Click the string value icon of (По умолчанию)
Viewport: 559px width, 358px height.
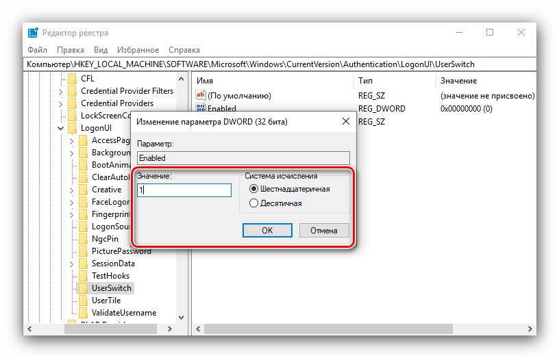click(200, 95)
